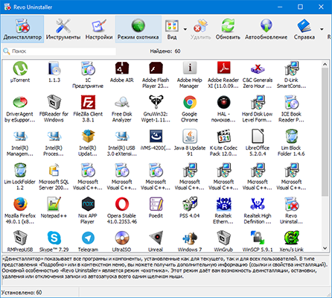This screenshot has height=298, width=332.
Task: Click the program list scroll down arrow
Action: [x=325, y=248]
